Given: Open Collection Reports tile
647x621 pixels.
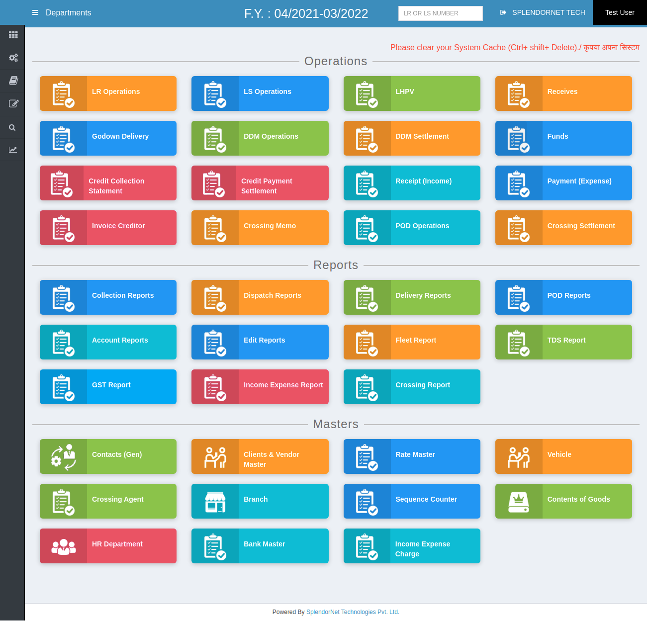Looking at the screenshot, I should point(108,297).
